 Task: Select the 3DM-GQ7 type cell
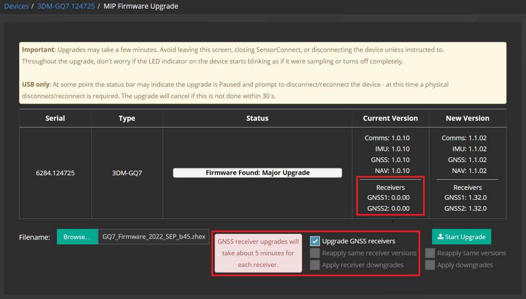(127, 173)
